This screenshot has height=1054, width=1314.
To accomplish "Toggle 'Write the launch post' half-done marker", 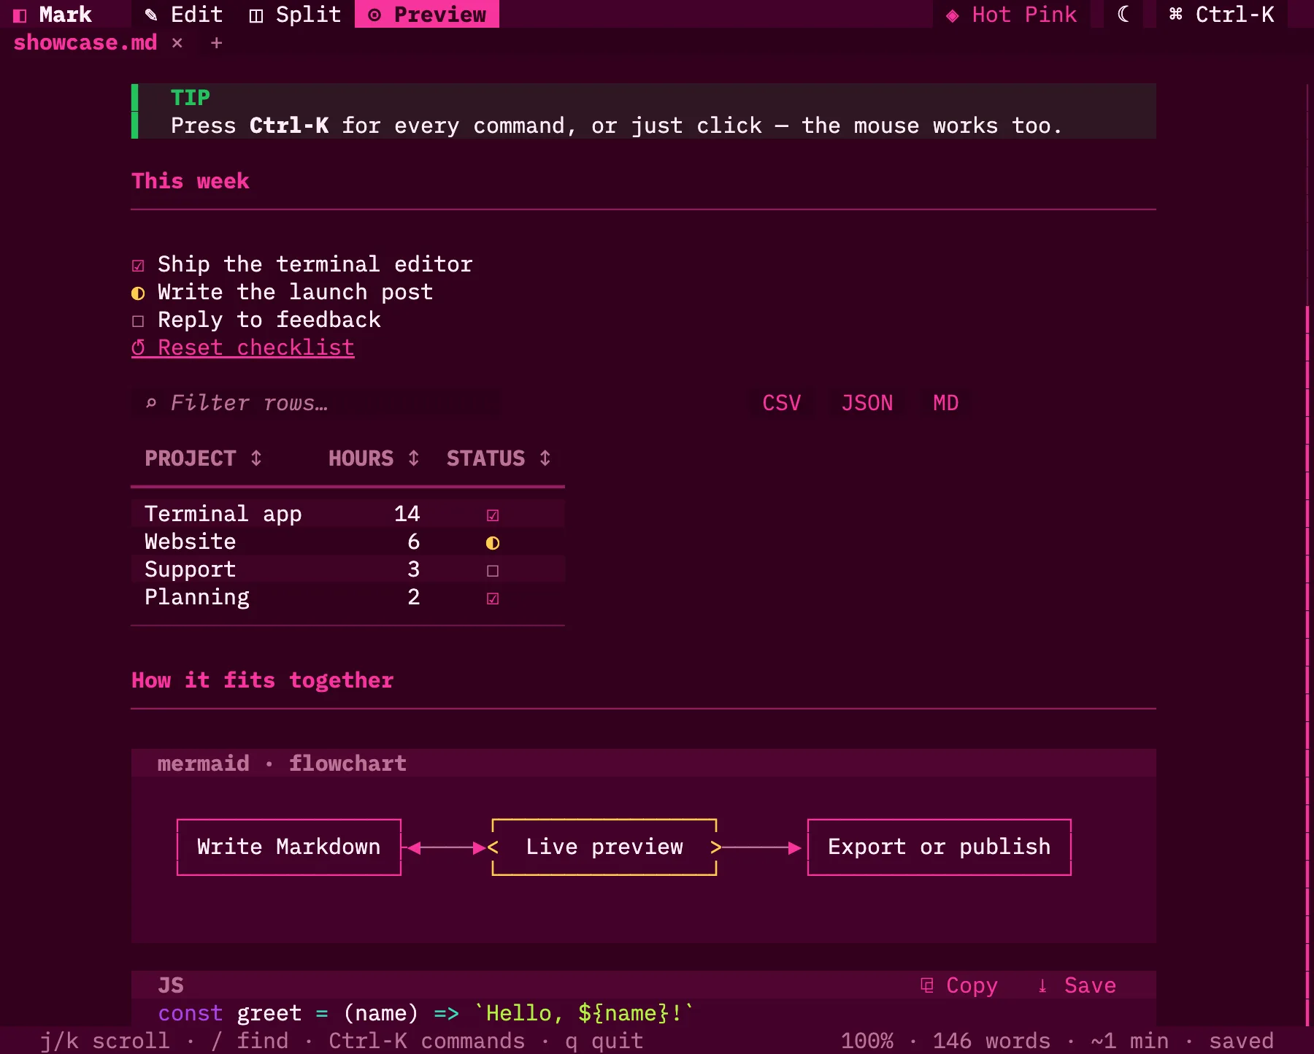I will (x=138, y=293).
